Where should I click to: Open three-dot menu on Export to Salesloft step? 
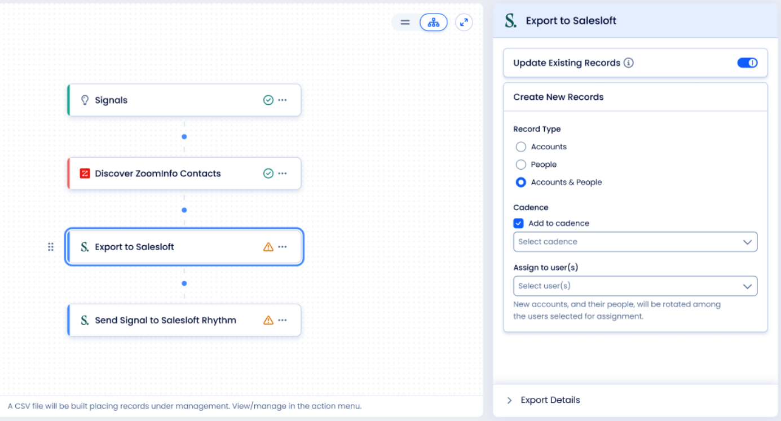283,247
